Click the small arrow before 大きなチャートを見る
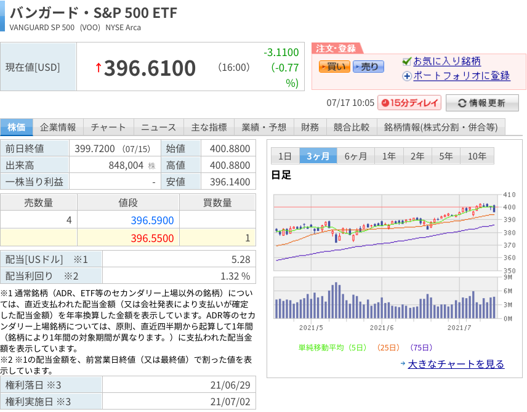Viewport: 527px width, 412px height. (x=403, y=363)
